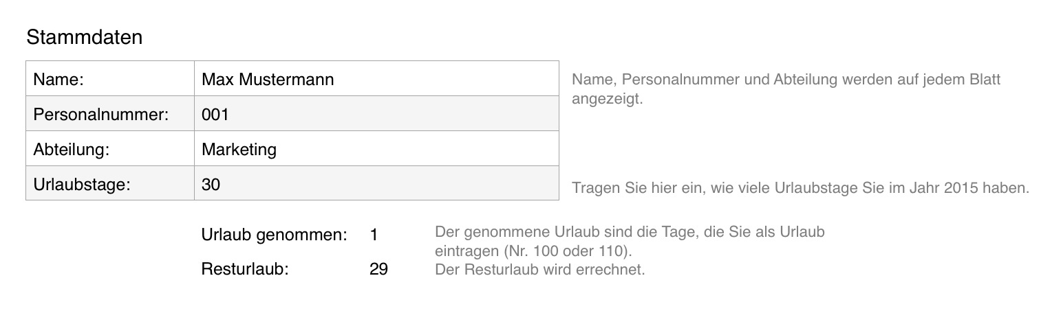Click the Resturlaub: label
Viewport: 1061px width, 335px height.
pyautogui.click(x=244, y=269)
